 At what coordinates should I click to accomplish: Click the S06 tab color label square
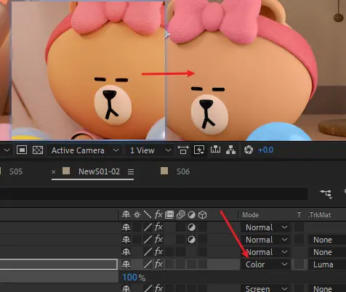point(164,171)
